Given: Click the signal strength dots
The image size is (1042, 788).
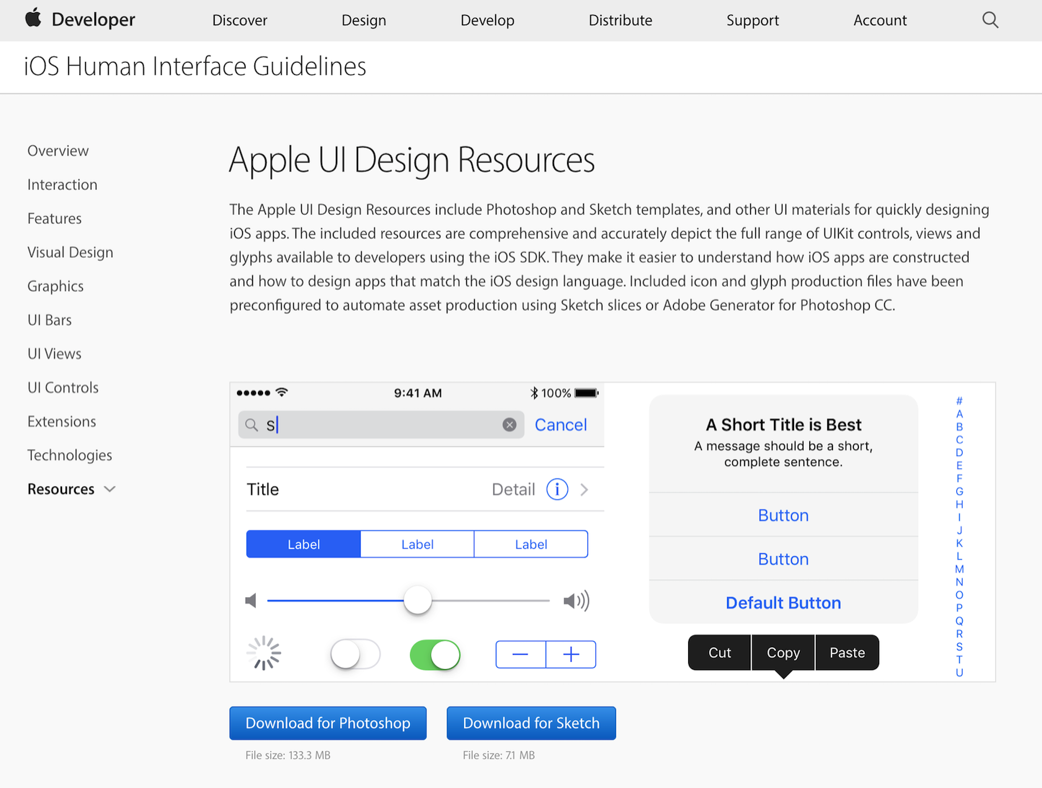Looking at the screenshot, I should pyautogui.click(x=253, y=393).
